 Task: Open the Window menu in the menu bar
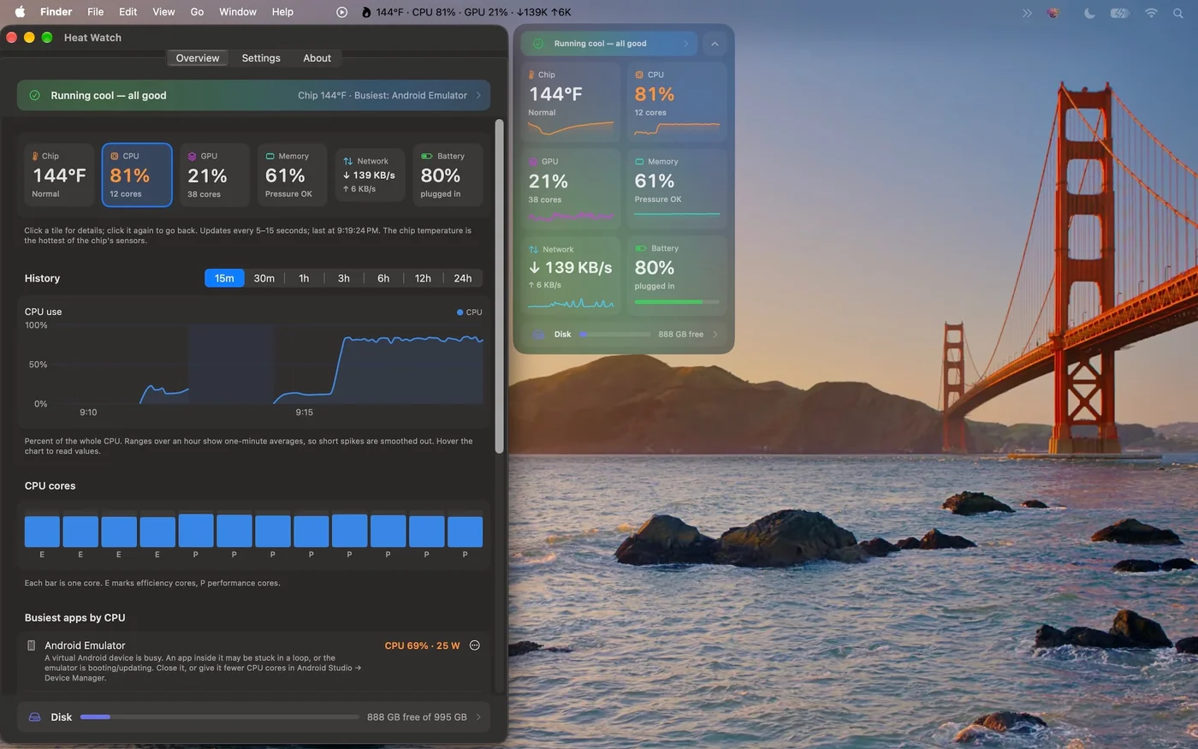238,12
